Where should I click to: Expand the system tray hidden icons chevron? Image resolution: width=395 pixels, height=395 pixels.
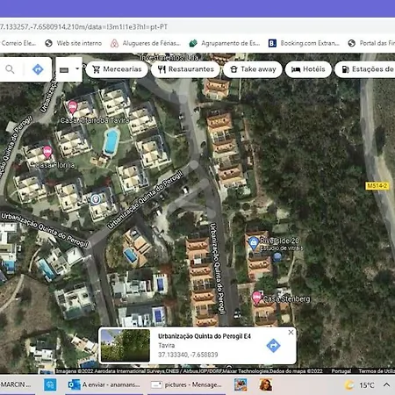386,384
